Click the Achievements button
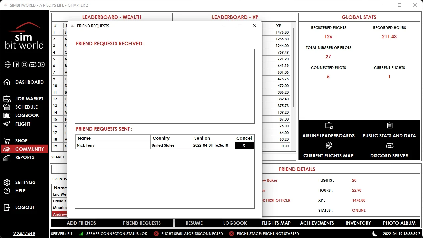 pos(317,223)
